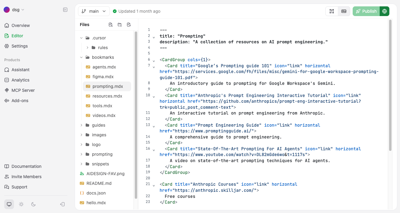Click Updated 1 month ago status
Image resolution: width=400 pixels, height=213 pixels.
click(x=137, y=11)
